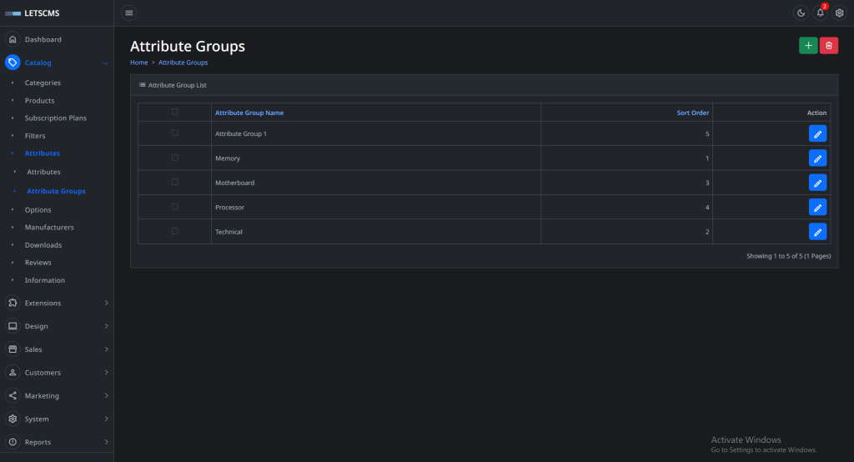Image resolution: width=854 pixels, height=462 pixels.
Task: Open the Attributes child submenu item
Action: tap(43, 172)
